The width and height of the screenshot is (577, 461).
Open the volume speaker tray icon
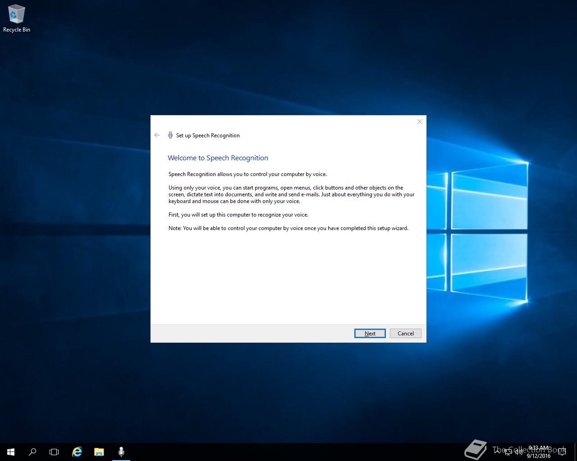[x=518, y=452]
